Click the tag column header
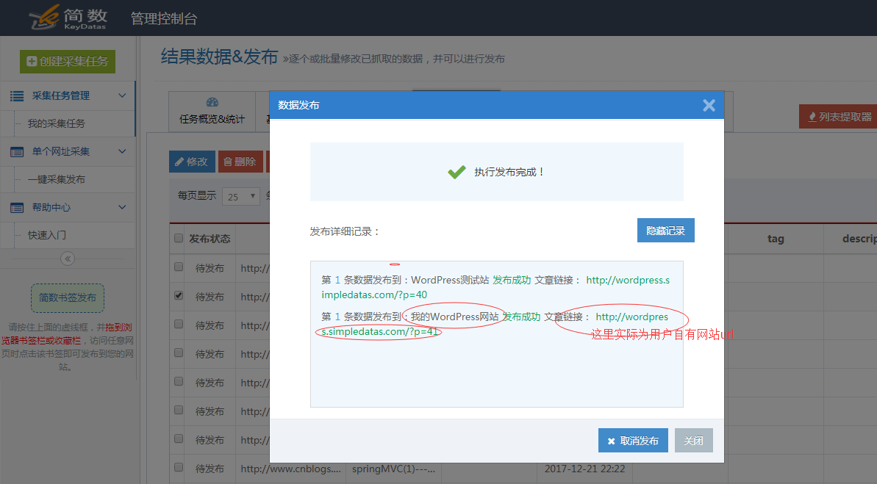The width and height of the screenshot is (877, 484). 776,239
